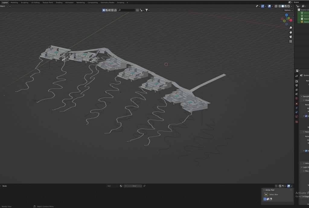Screen dimensions: 309x208
Task: Switch orthographic view using the grid icon
Action: tap(291, 41)
